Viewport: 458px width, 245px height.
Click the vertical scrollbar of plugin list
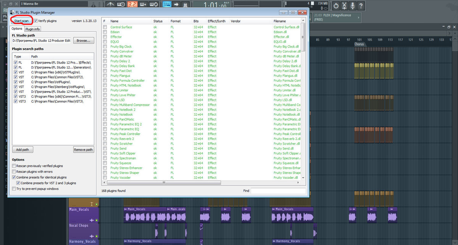303,37
